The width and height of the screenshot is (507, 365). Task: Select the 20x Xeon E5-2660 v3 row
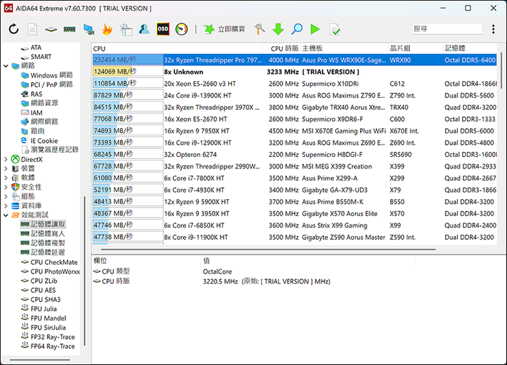click(294, 84)
